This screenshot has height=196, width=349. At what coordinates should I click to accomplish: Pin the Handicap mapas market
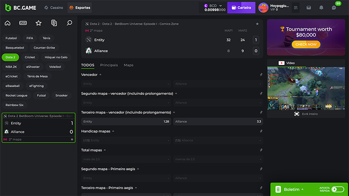(261, 132)
